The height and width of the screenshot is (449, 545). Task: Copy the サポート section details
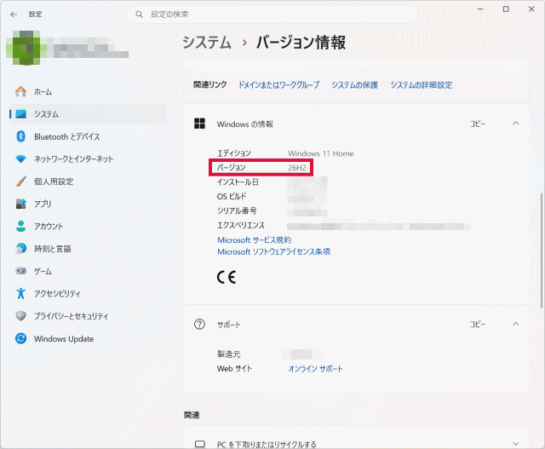pos(478,324)
